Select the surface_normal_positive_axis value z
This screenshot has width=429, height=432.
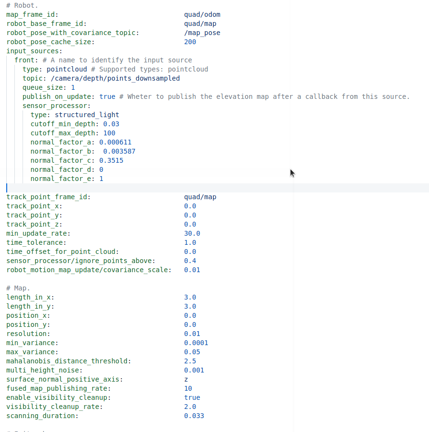pyautogui.click(x=186, y=379)
